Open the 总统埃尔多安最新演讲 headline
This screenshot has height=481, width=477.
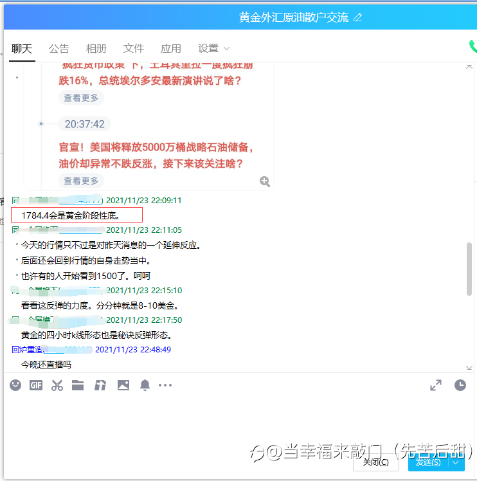click(x=150, y=80)
